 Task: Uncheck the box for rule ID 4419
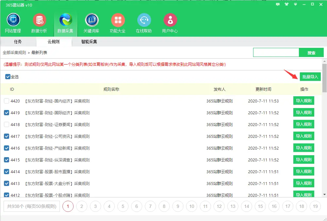click(x=7, y=113)
